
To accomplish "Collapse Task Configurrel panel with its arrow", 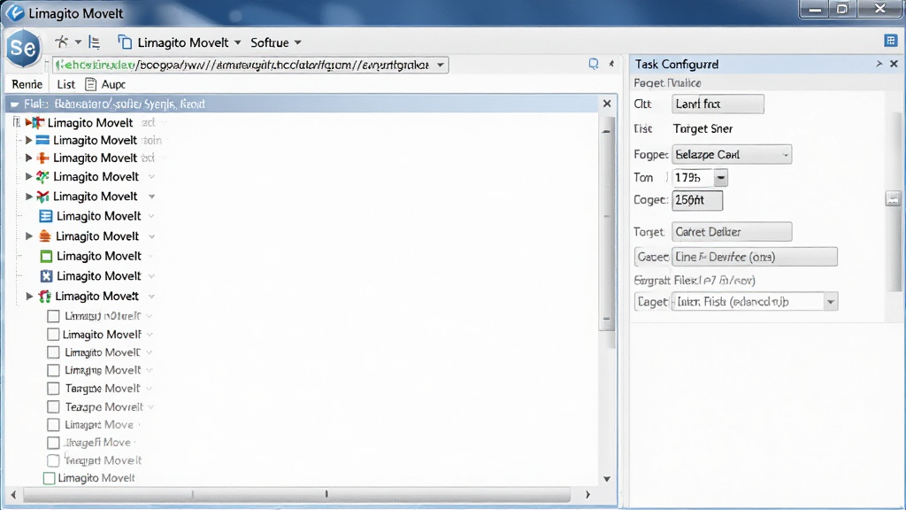I will click(x=879, y=64).
